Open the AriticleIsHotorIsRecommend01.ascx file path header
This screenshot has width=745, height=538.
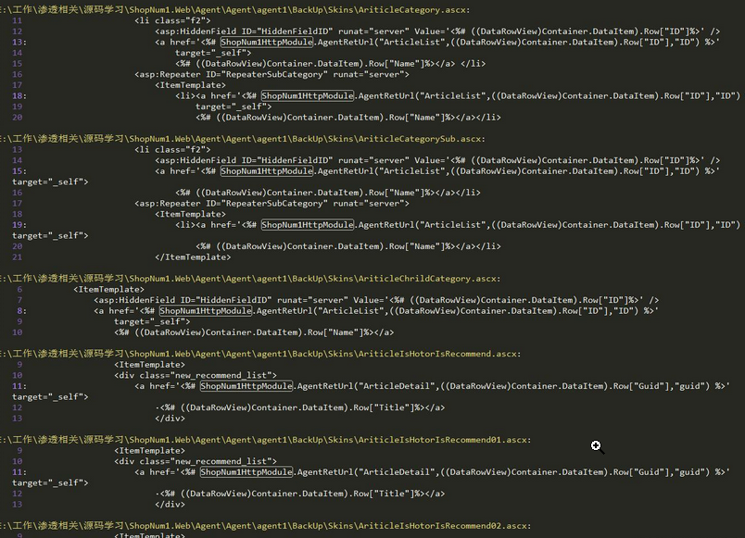pyautogui.click(x=266, y=440)
